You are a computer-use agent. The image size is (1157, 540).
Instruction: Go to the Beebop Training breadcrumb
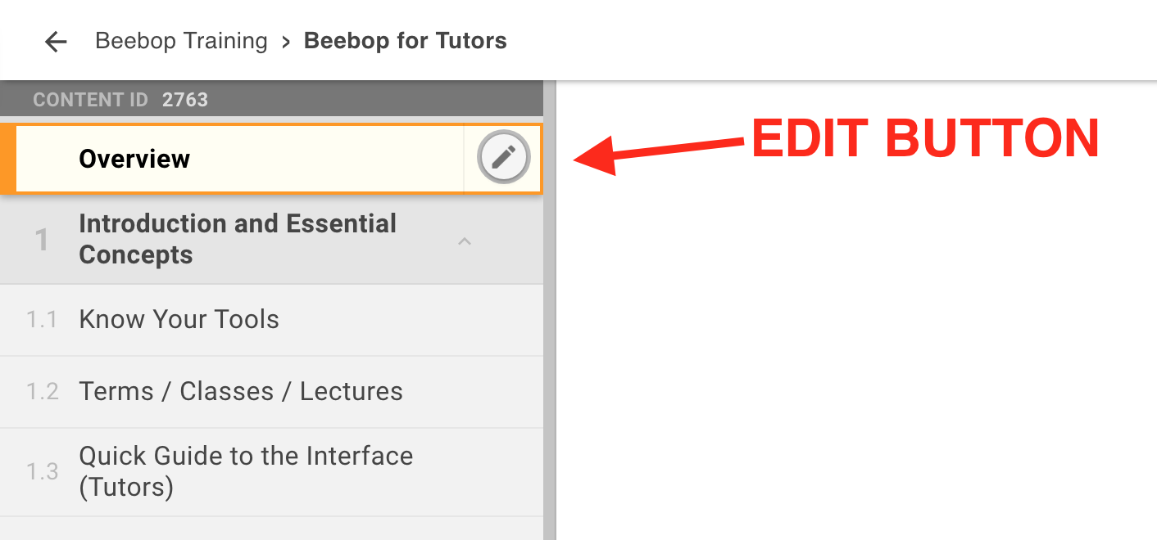coord(181,41)
